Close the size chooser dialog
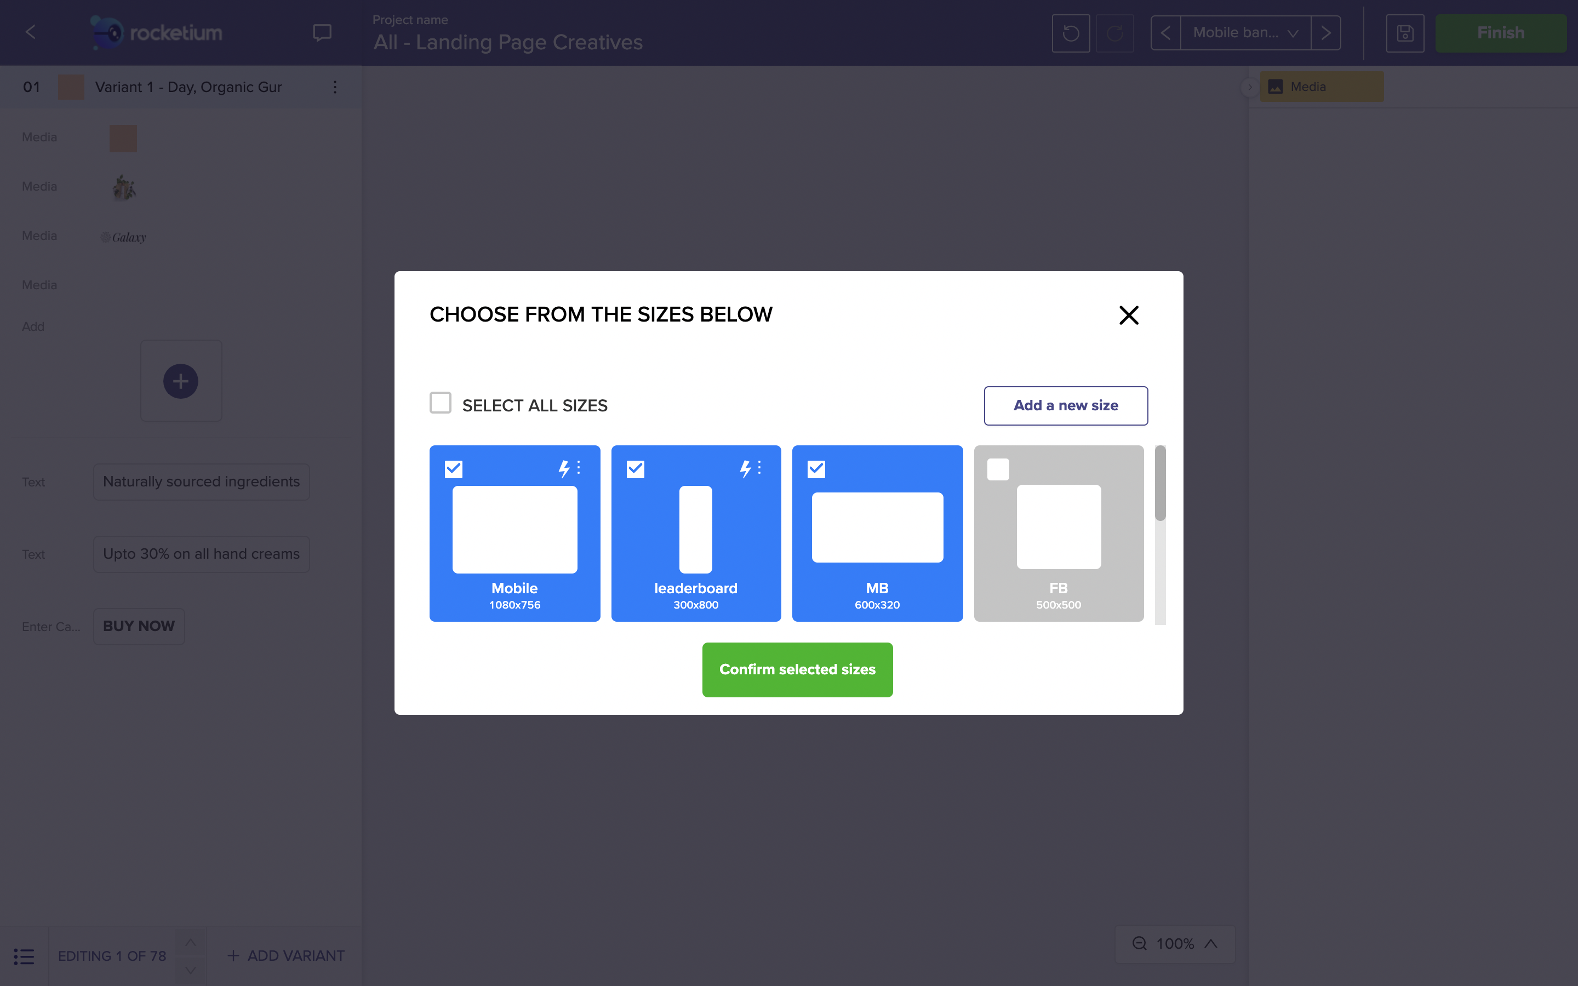Viewport: 1578px width, 986px height. (1128, 315)
